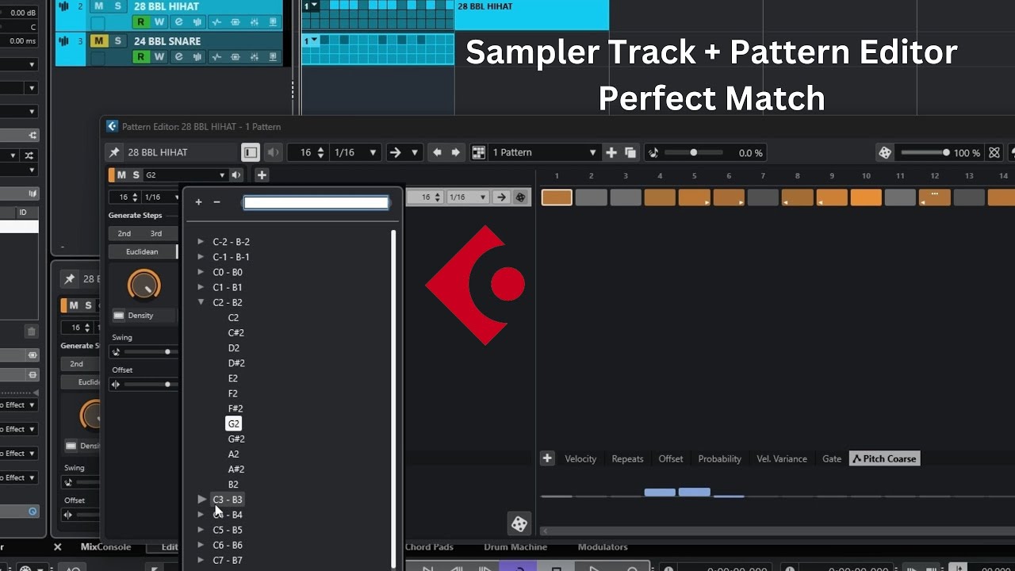Image resolution: width=1015 pixels, height=571 pixels.
Task: Open the 1/16 step resolution dropdown in toolbar
Action: point(354,152)
